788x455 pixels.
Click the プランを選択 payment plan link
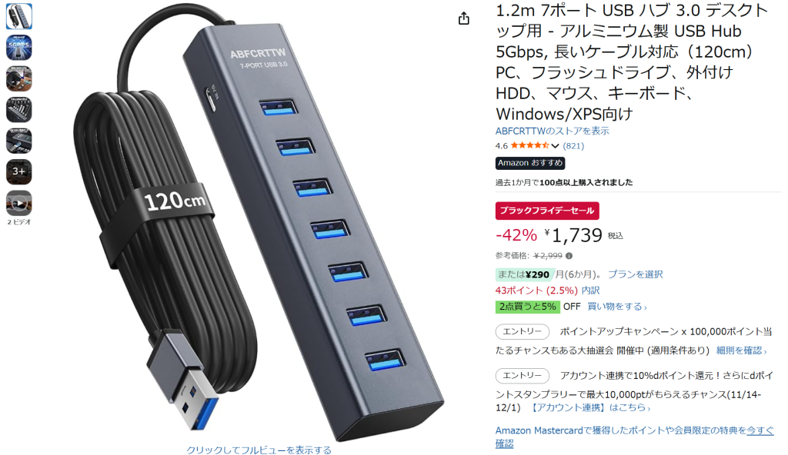635,274
